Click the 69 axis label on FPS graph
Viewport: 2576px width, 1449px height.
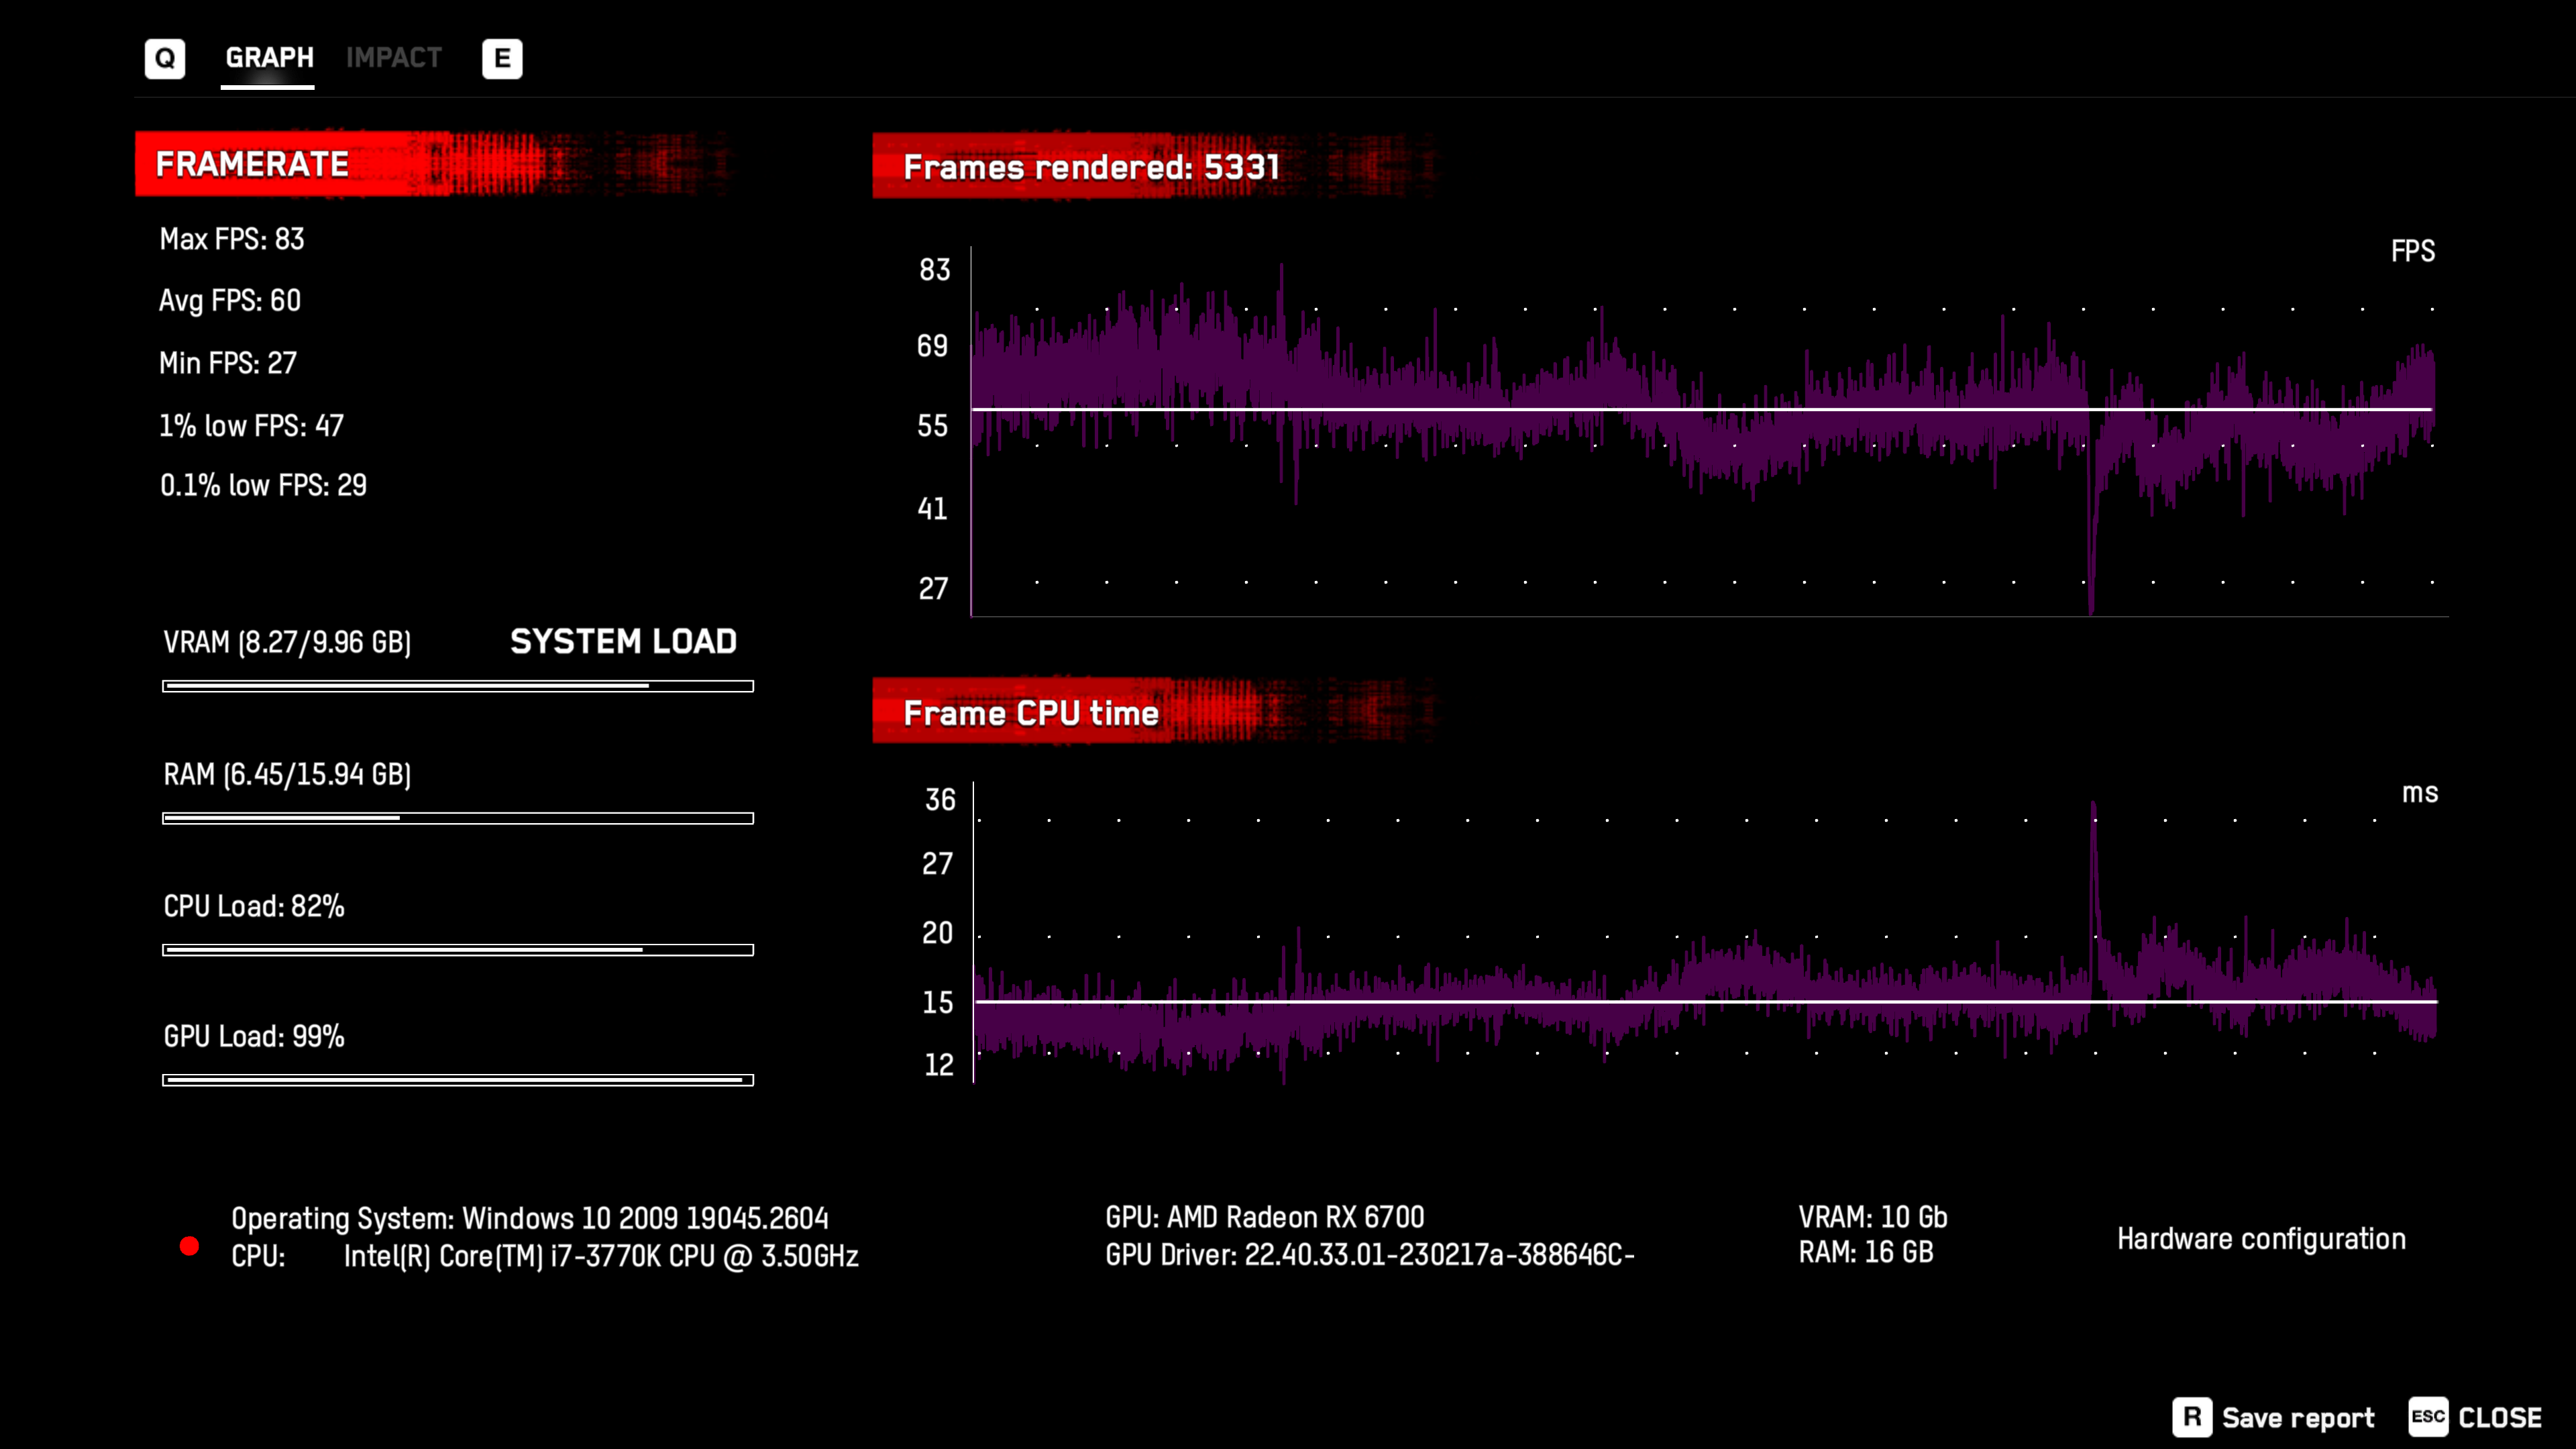pyautogui.click(x=932, y=346)
